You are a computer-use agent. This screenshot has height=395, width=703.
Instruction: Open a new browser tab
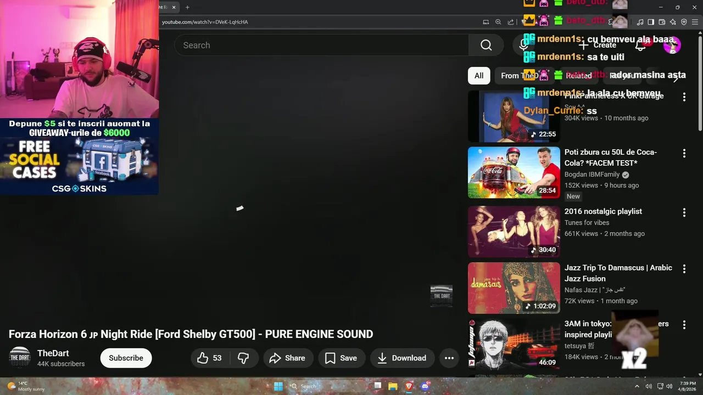tap(187, 7)
